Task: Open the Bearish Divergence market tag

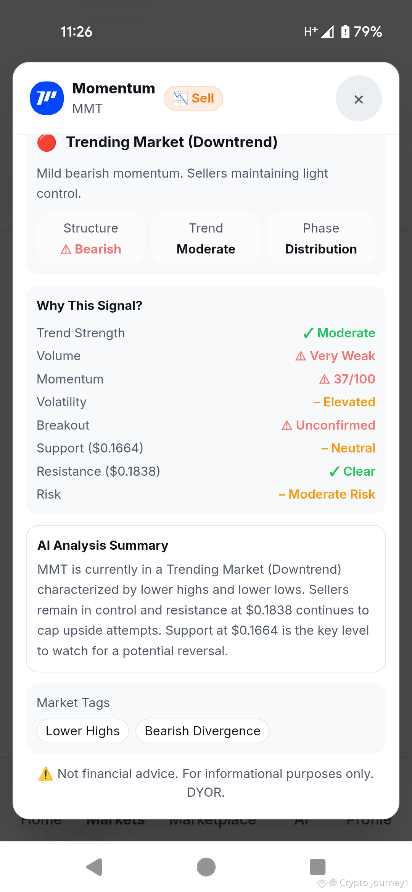Action: pos(203,731)
